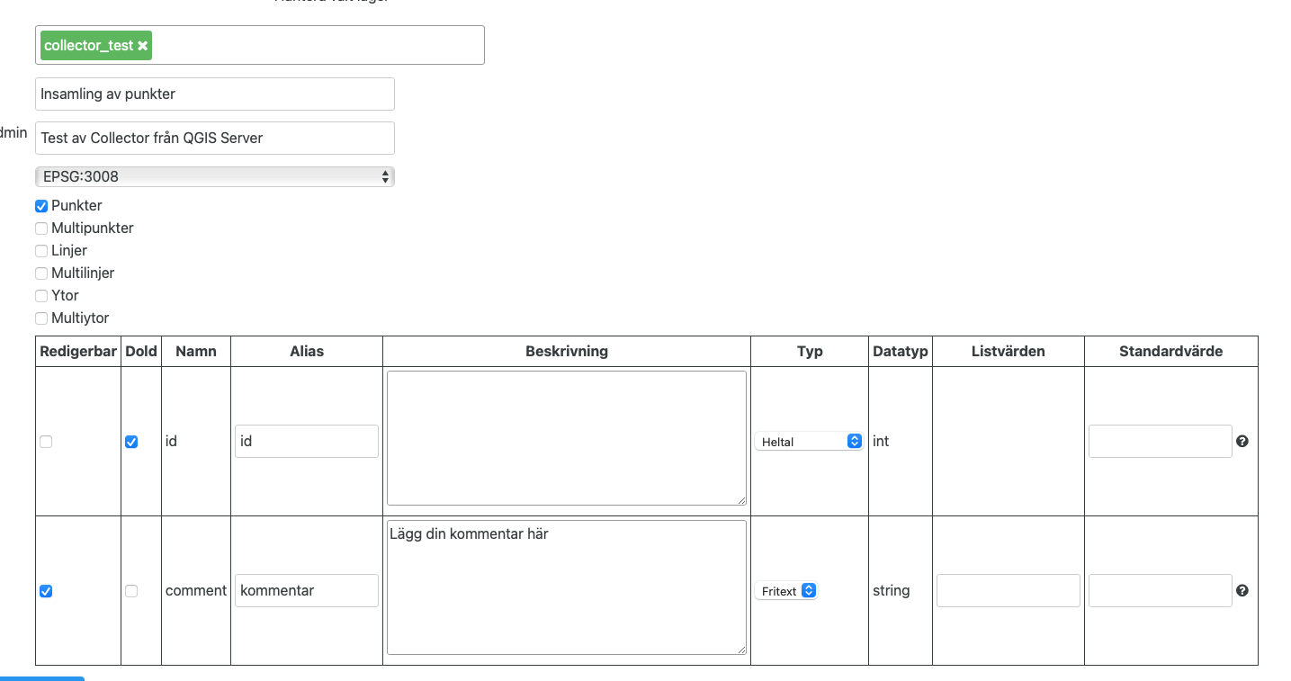
Task: Click the Standardvärde column header
Action: 1171,352
